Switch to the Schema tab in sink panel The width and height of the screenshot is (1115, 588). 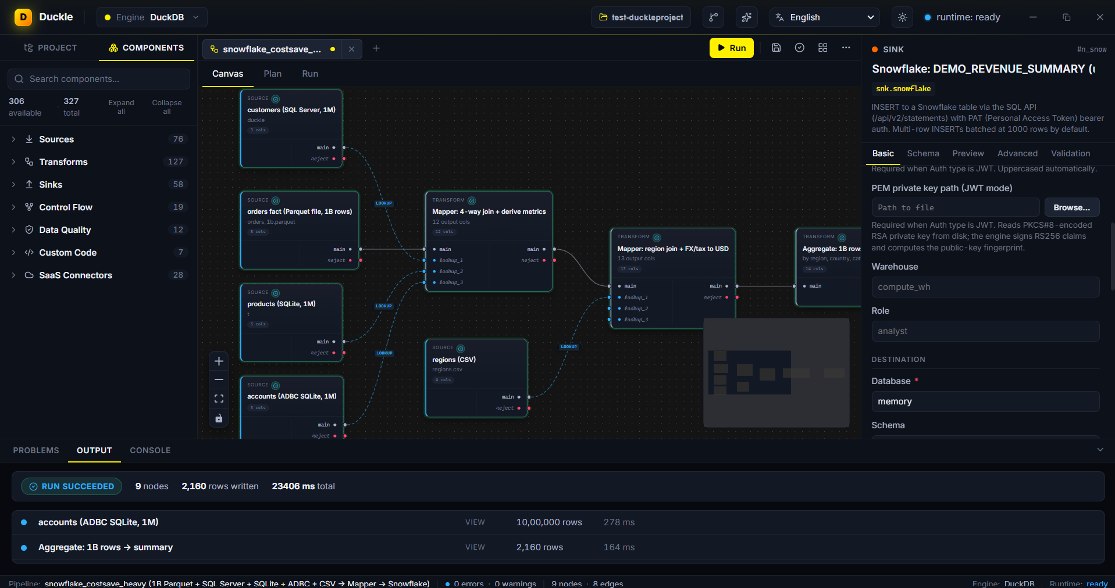[x=923, y=153]
